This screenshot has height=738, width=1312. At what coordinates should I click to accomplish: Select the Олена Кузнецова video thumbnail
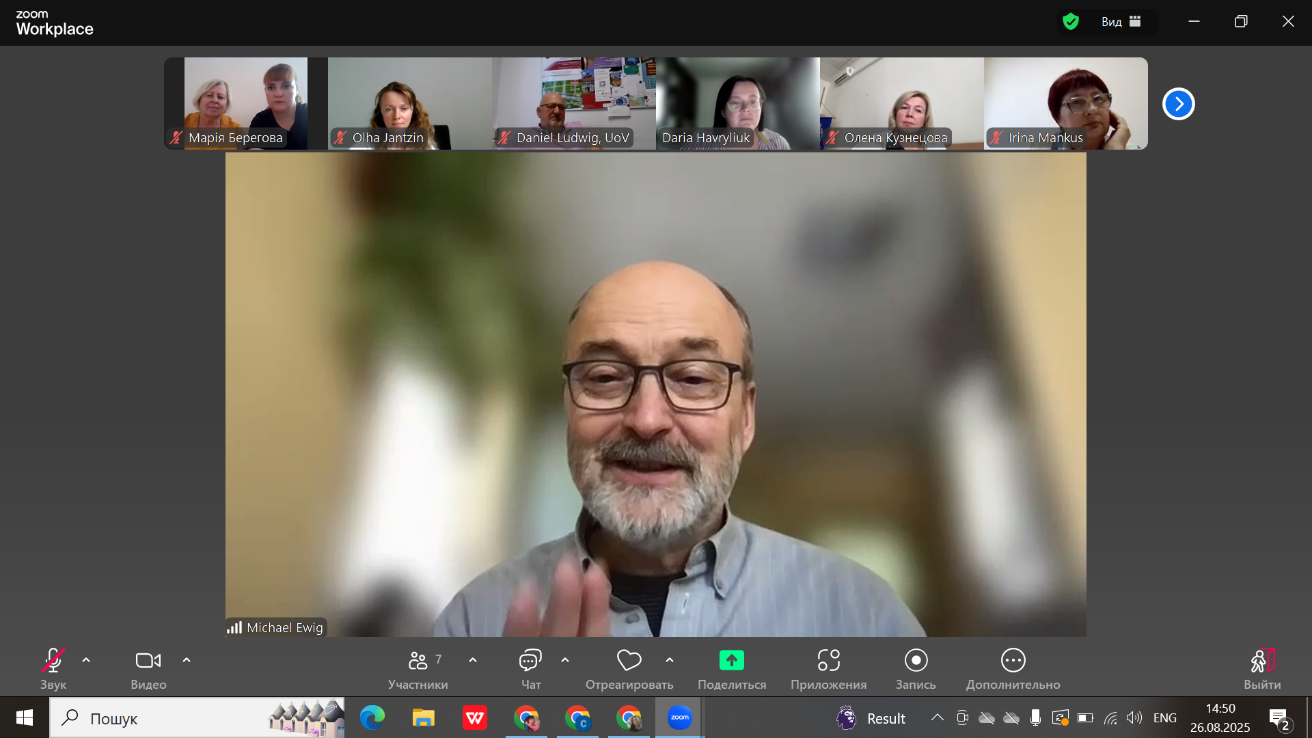click(x=902, y=103)
